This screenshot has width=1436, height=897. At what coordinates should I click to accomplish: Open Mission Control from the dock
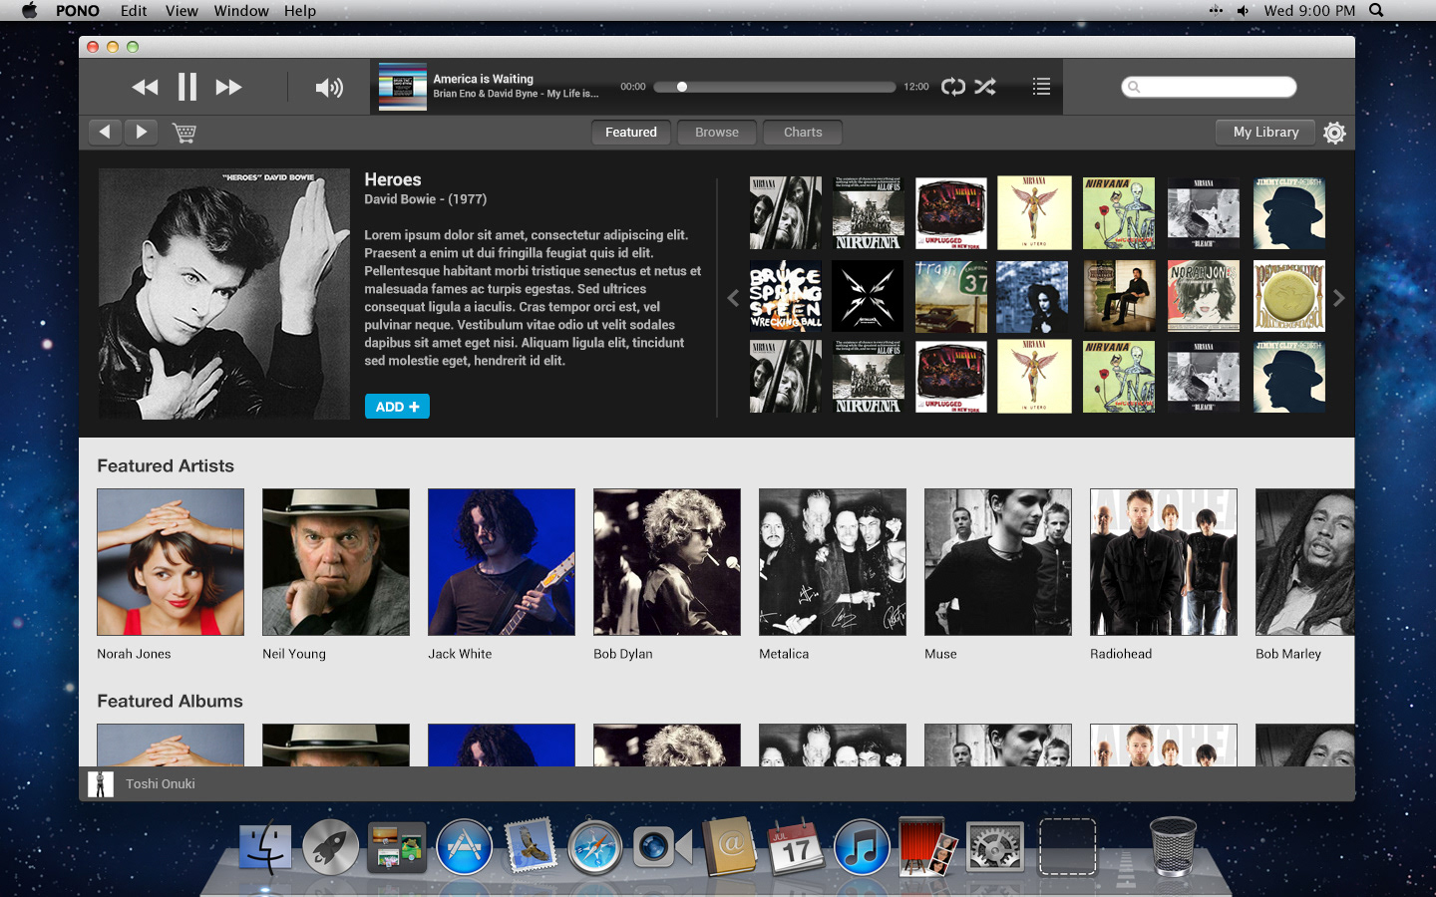click(397, 848)
